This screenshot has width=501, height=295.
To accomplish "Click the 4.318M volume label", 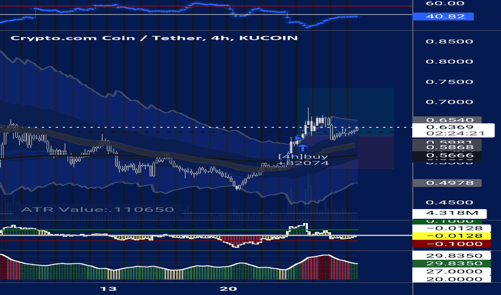I will [449, 213].
